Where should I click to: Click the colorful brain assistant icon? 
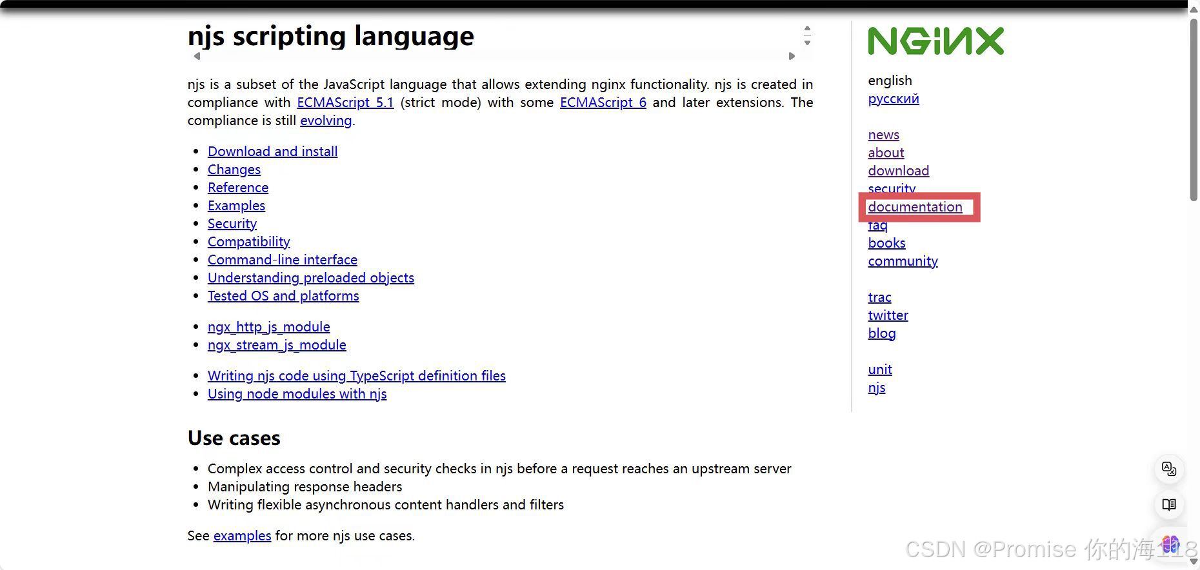(x=1170, y=544)
